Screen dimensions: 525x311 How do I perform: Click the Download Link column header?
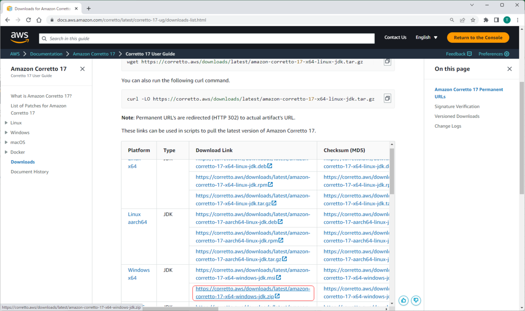(214, 150)
